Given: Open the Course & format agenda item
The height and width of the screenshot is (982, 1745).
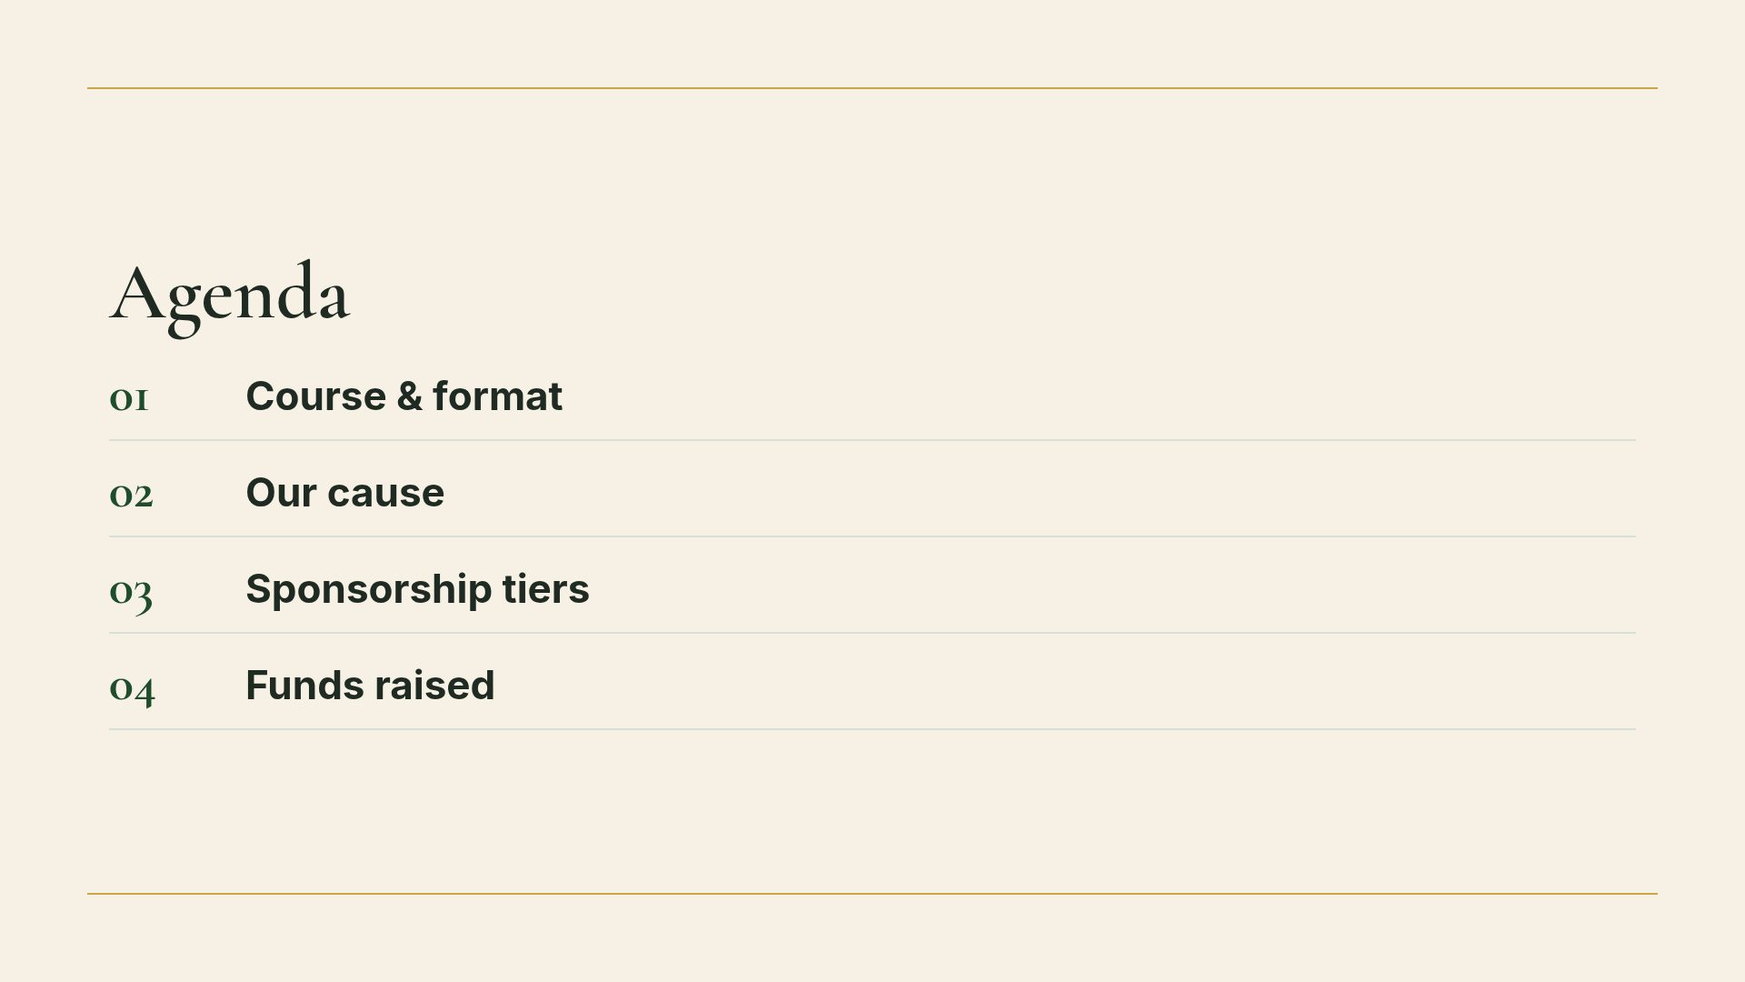Looking at the screenshot, I should [x=404, y=396].
